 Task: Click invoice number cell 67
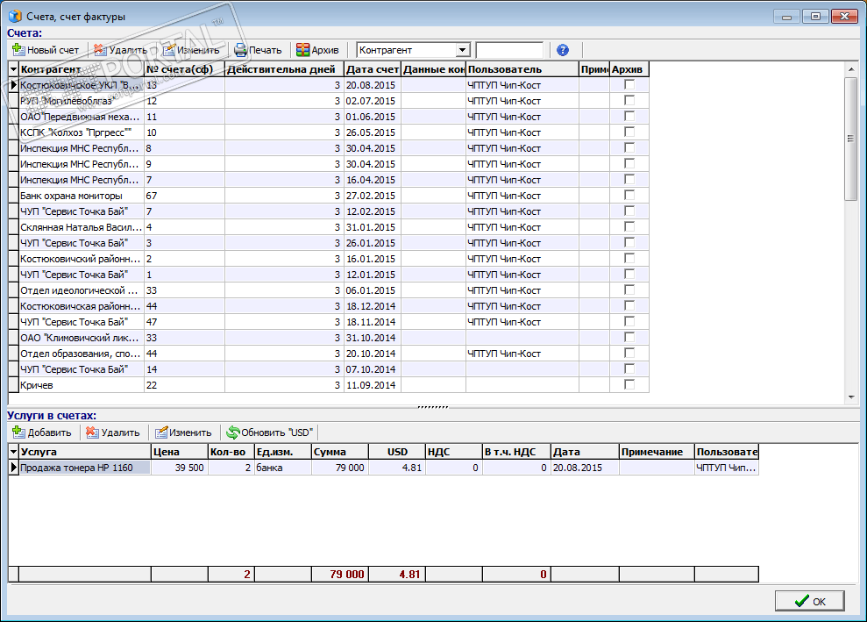pos(184,196)
